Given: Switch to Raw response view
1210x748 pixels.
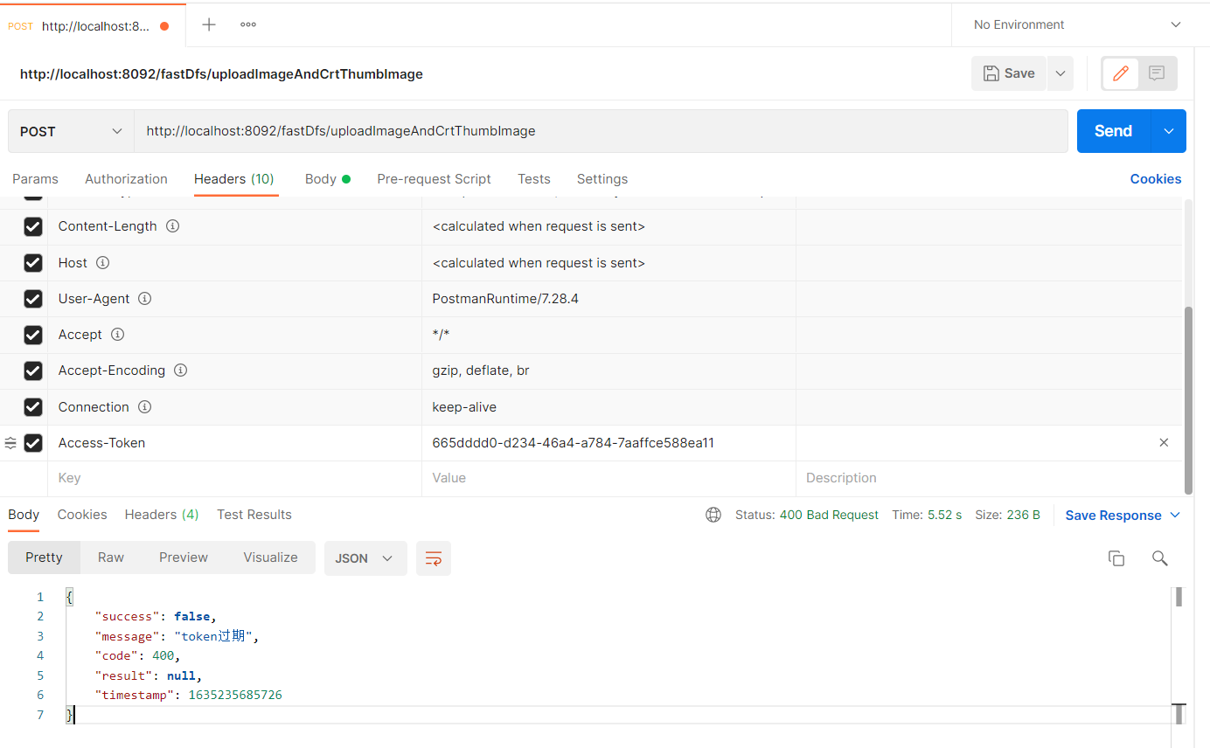Looking at the screenshot, I should [x=111, y=558].
